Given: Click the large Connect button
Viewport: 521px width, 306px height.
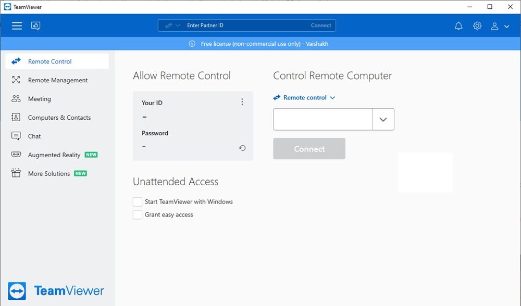Looking at the screenshot, I should (x=309, y=149).
